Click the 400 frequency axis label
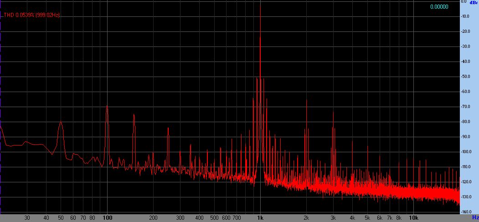Screen dimensions: 479x222 coord(199,218)
